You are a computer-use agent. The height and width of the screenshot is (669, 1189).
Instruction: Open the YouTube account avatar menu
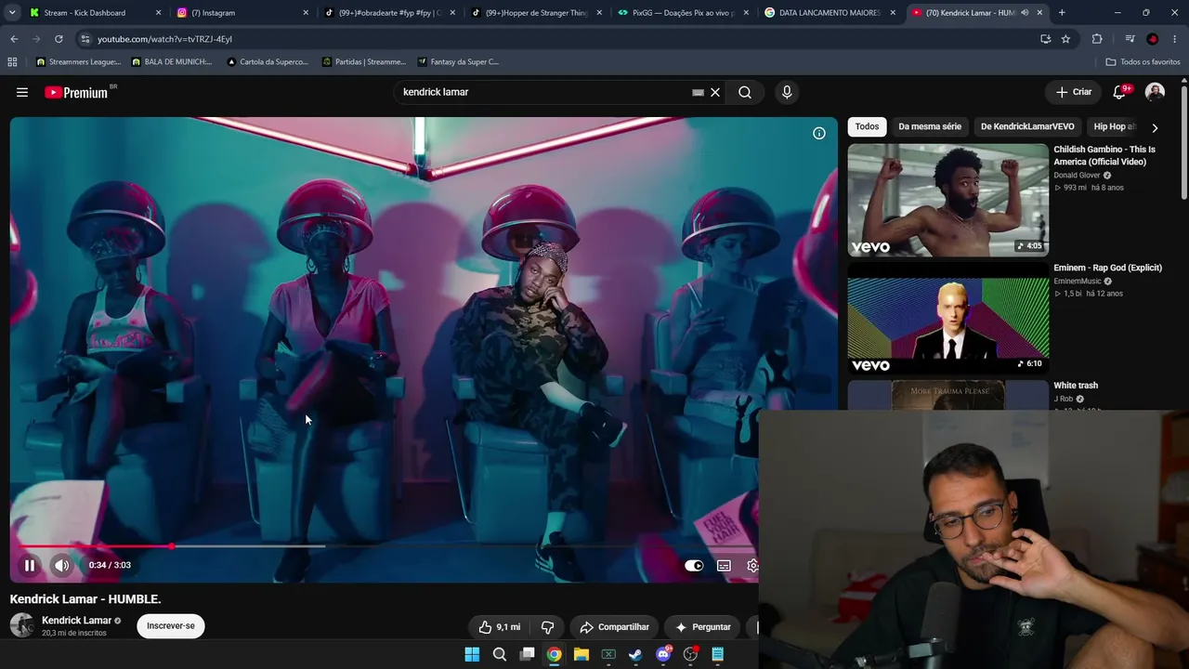1155,92
